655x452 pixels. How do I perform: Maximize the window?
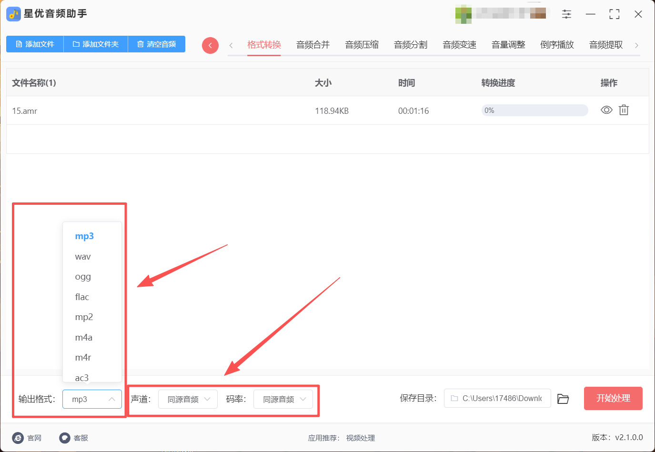[615, 14]
